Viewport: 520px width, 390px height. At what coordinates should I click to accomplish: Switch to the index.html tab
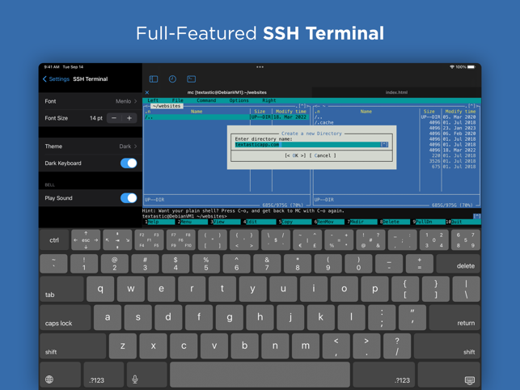(396, 92)
